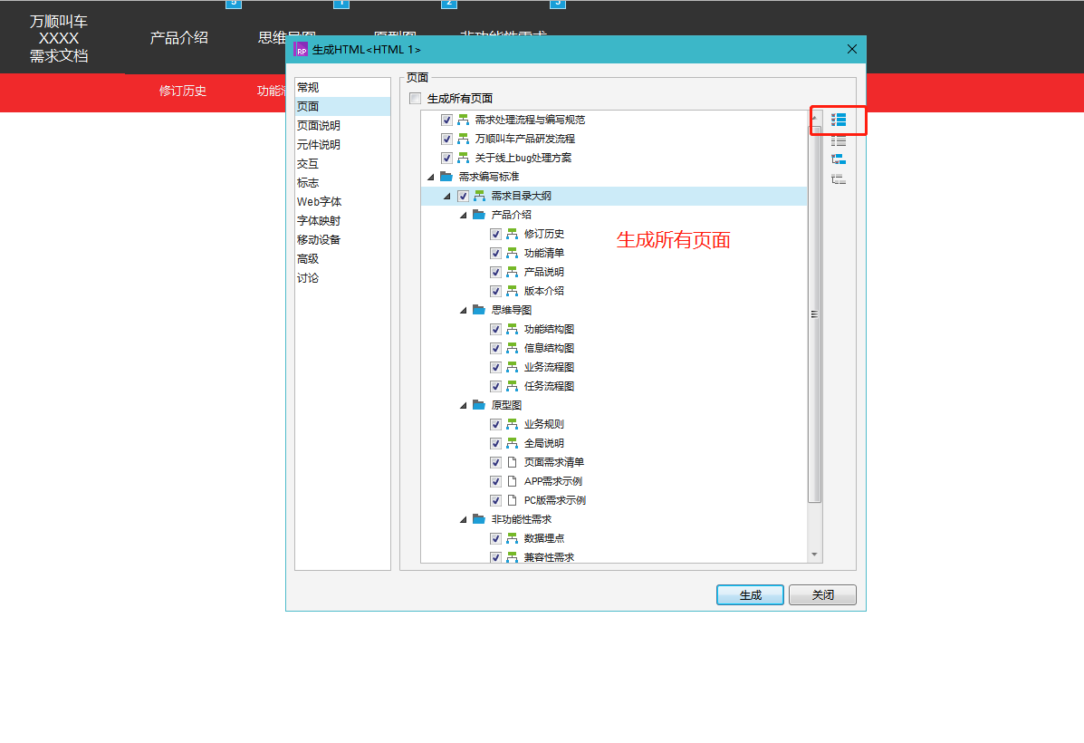Select 交互 in the settings list
Screen dimensions: 1084x743
click(308, 164)
